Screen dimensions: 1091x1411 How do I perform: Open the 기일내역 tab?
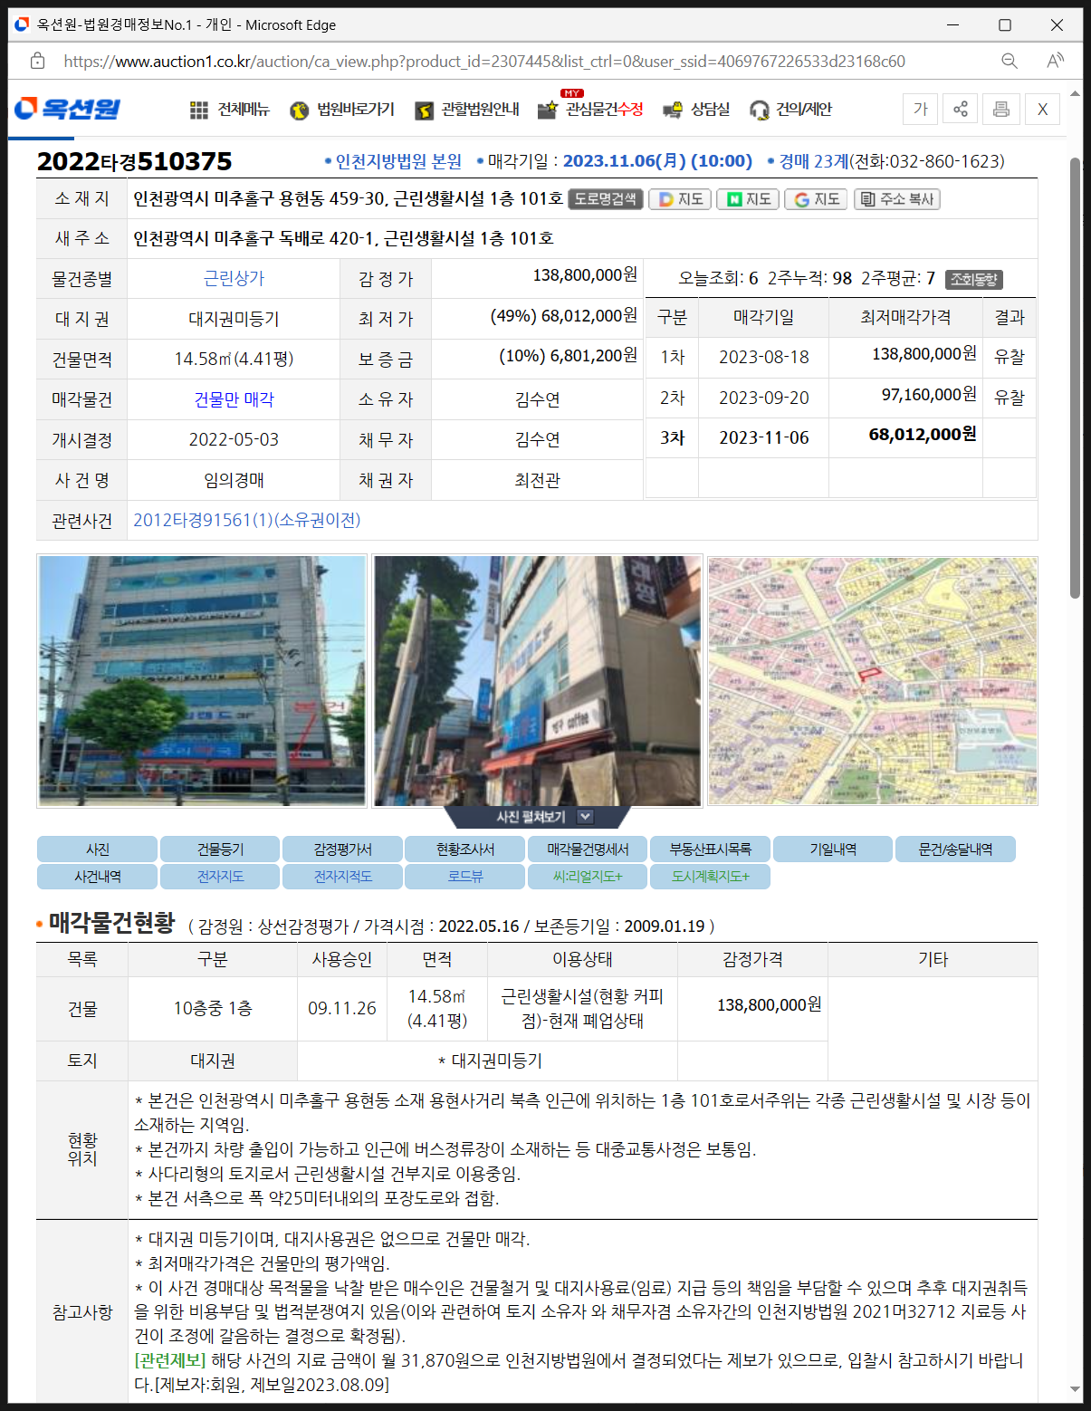point(832,849)
